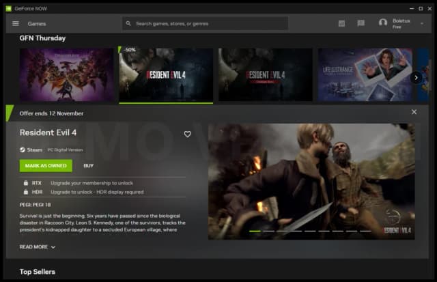Expand the account dropdown arrow
Screen dimensions: 437x282
422,24
